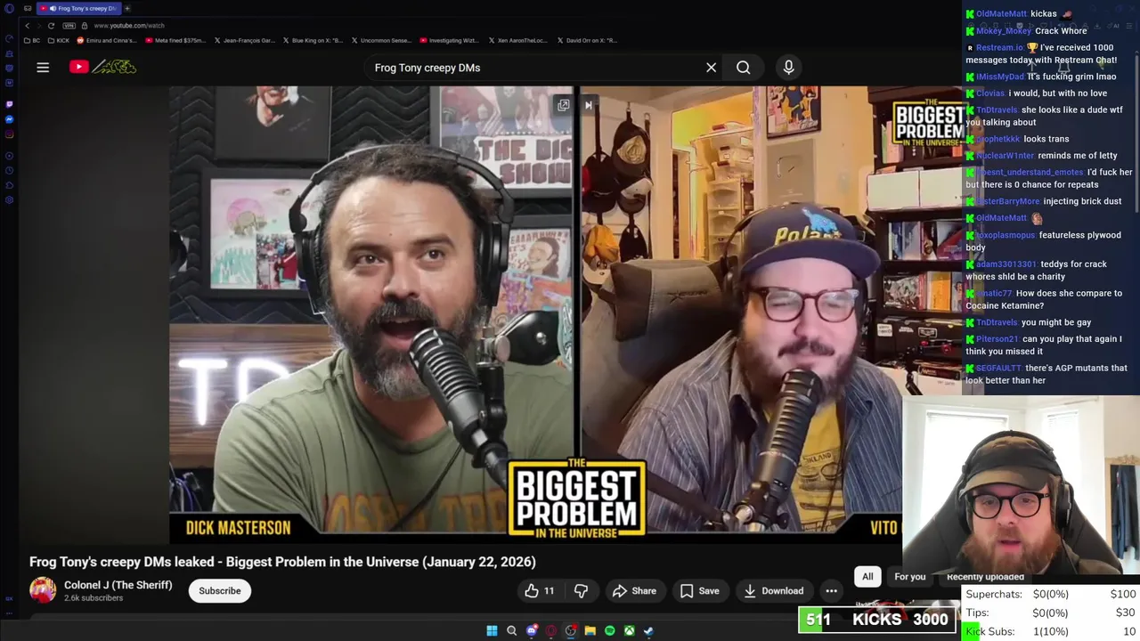Open 'Meta fined $375m' bookmark
The image size is (1140, 641).
(x=175, y=40)
